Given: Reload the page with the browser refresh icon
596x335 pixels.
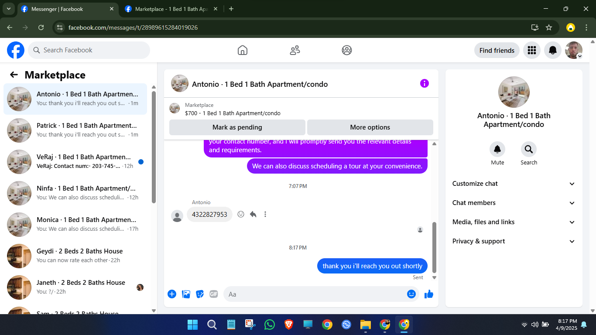Looking at the screenshot, I should (x=41, y=27).
